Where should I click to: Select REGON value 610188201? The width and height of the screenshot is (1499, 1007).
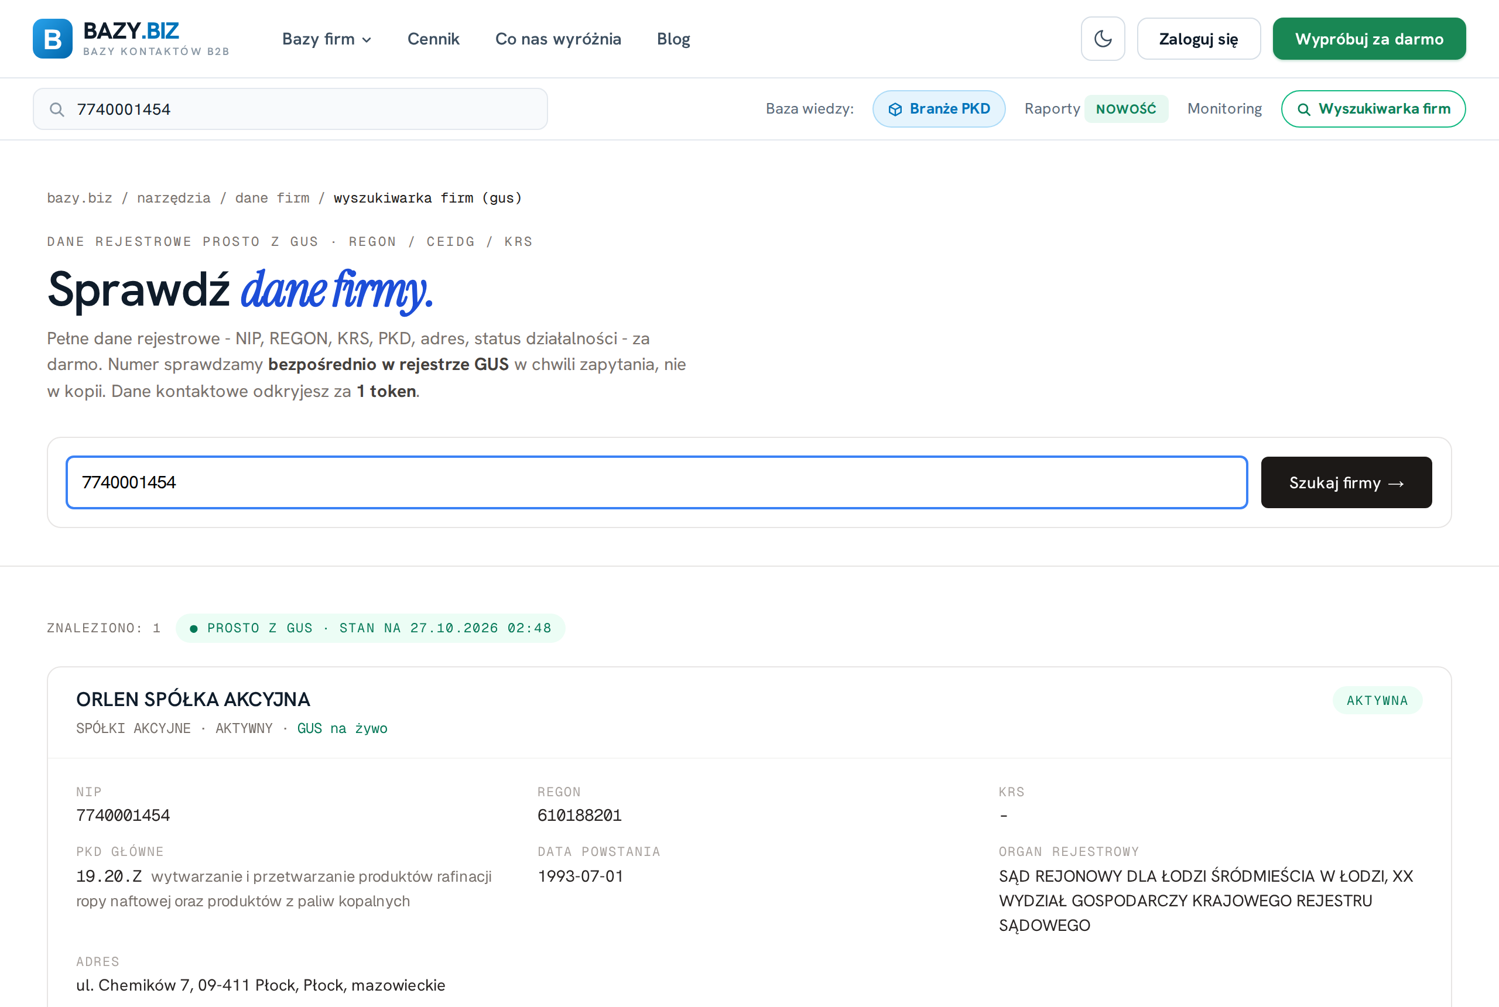point(579,816)
